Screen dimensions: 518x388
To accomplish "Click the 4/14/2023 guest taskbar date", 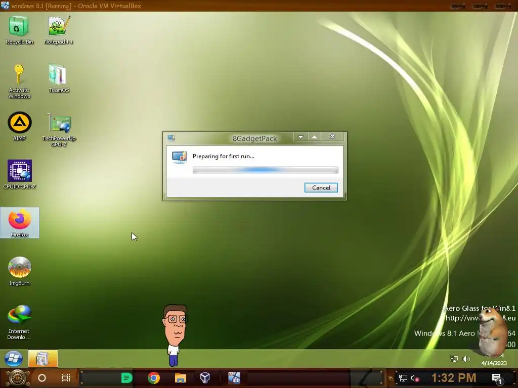I will coord(494,363).
